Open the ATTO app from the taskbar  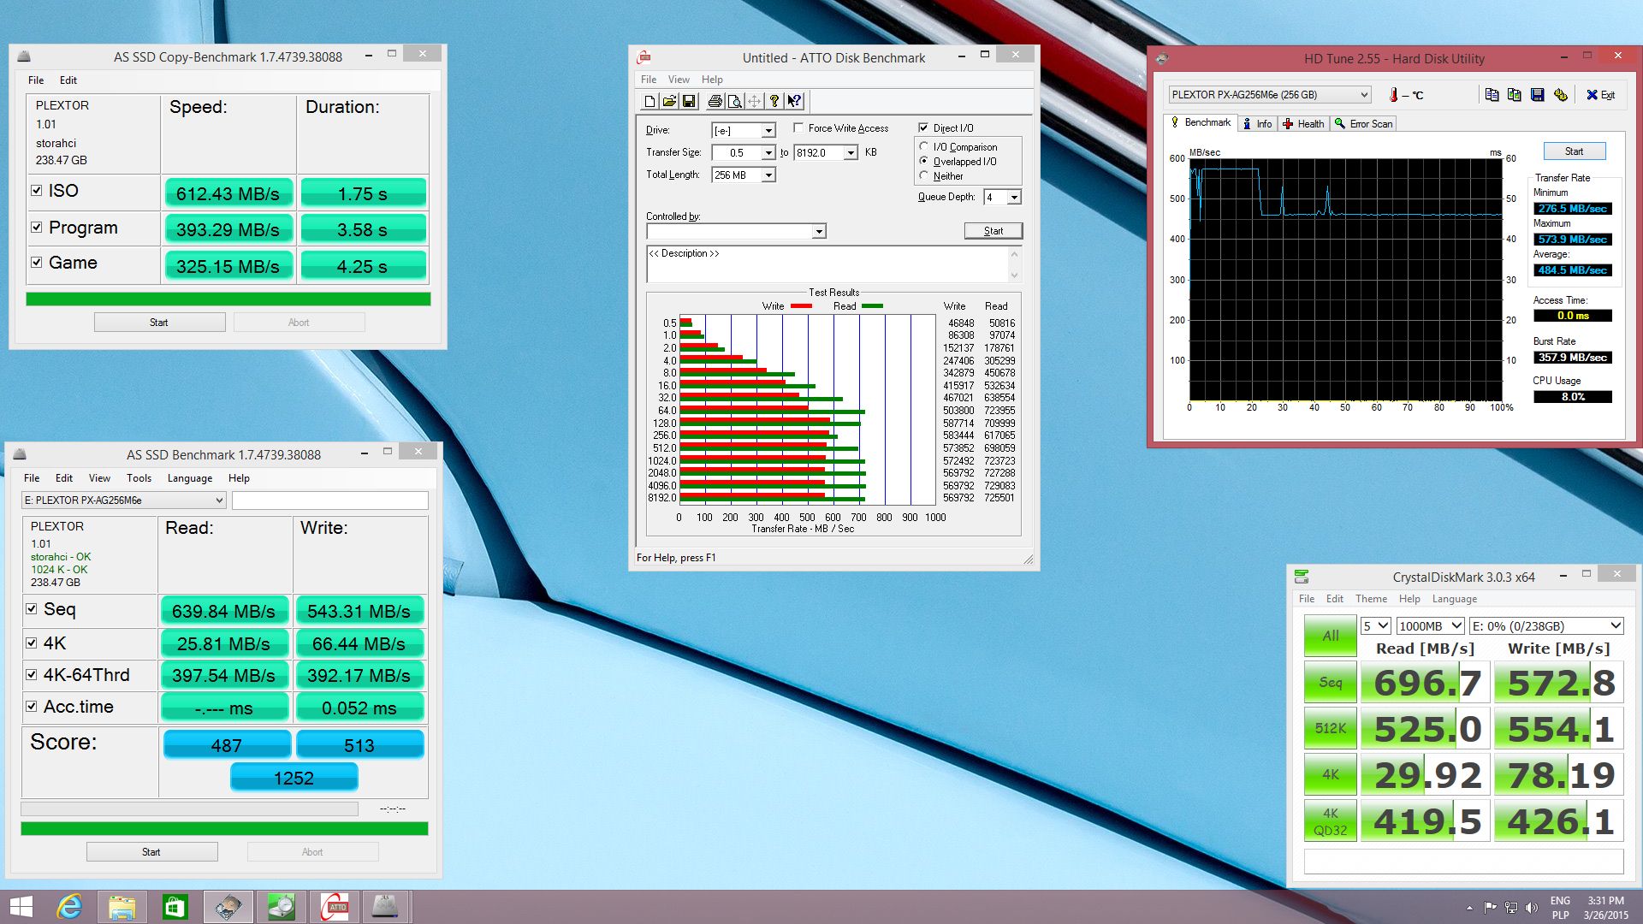click(x=335, y=906)
